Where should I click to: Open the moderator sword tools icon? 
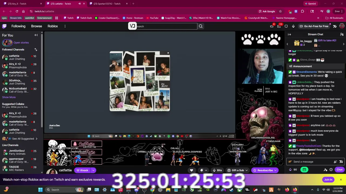click(325, 170)
